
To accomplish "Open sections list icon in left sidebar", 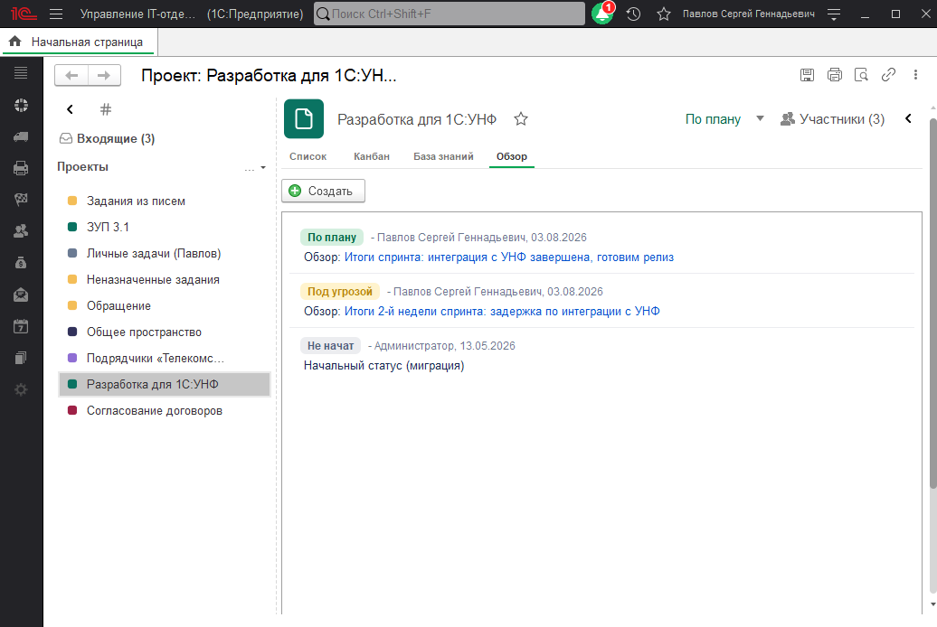I will (21, 73).
